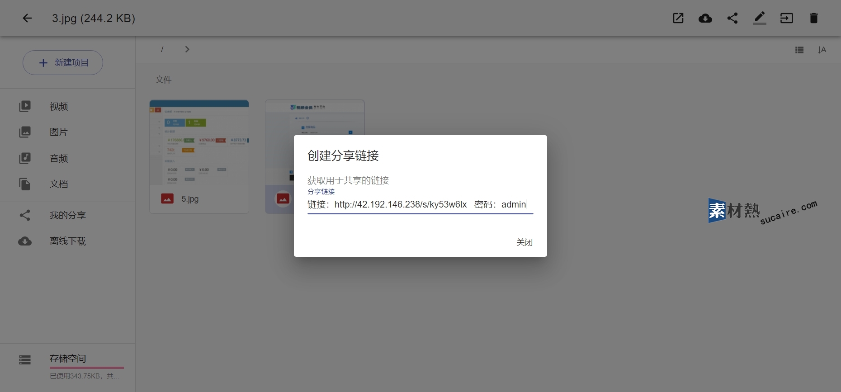
Task: Close the dialog with 关闭 button
Action: pos(524,242)
